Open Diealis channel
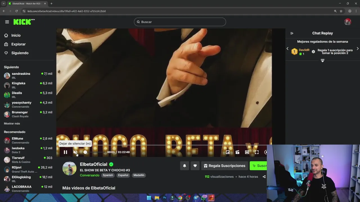The image size is (360, 202). pyautogui.click(x=28, y=95)
